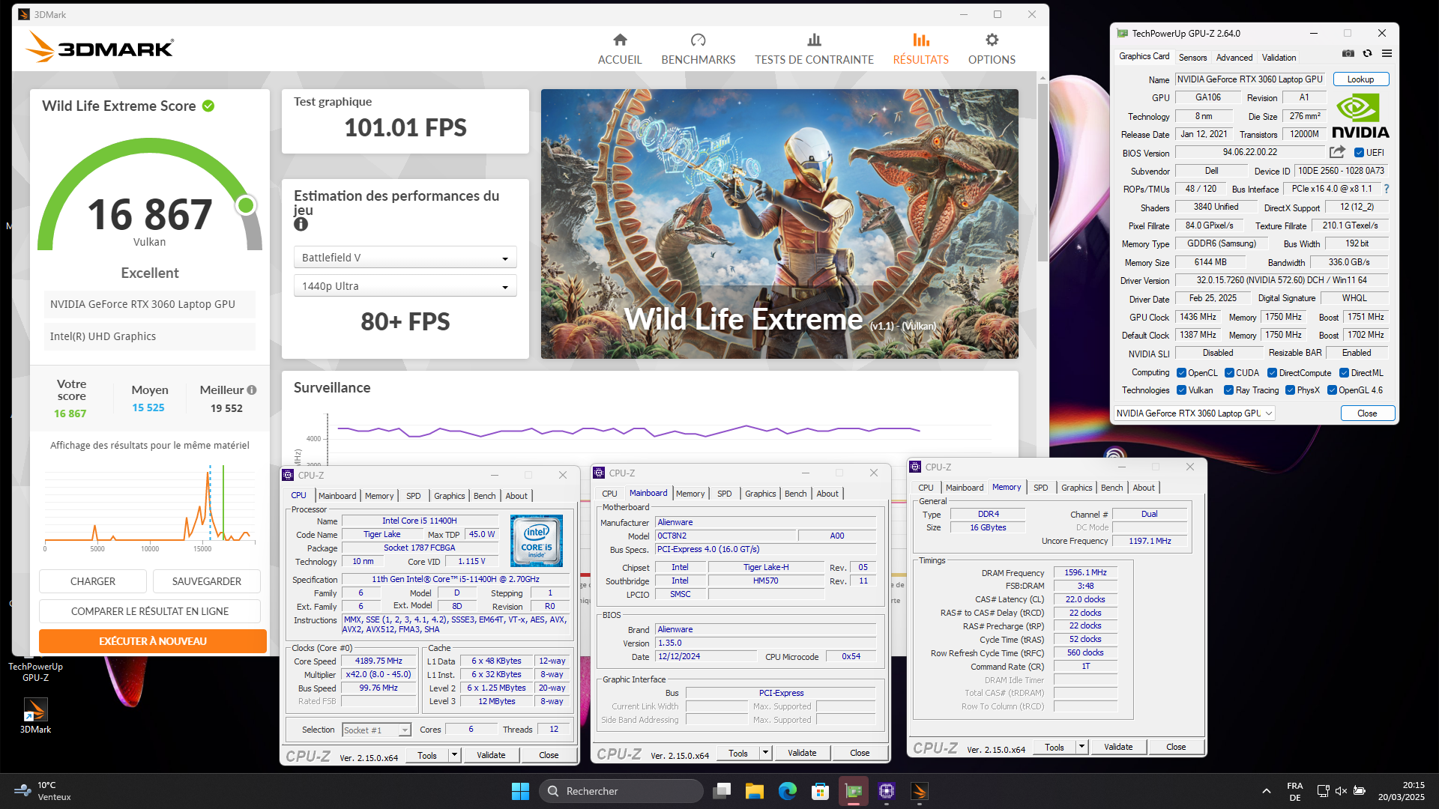Select Bench tab in CPU-Z CPU window
Viewport: 1439px width, 809px height.
(x=484, y=496)
